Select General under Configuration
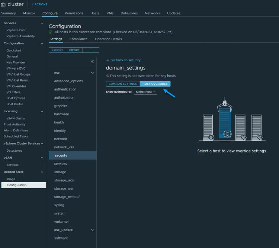 pos(12,57)
